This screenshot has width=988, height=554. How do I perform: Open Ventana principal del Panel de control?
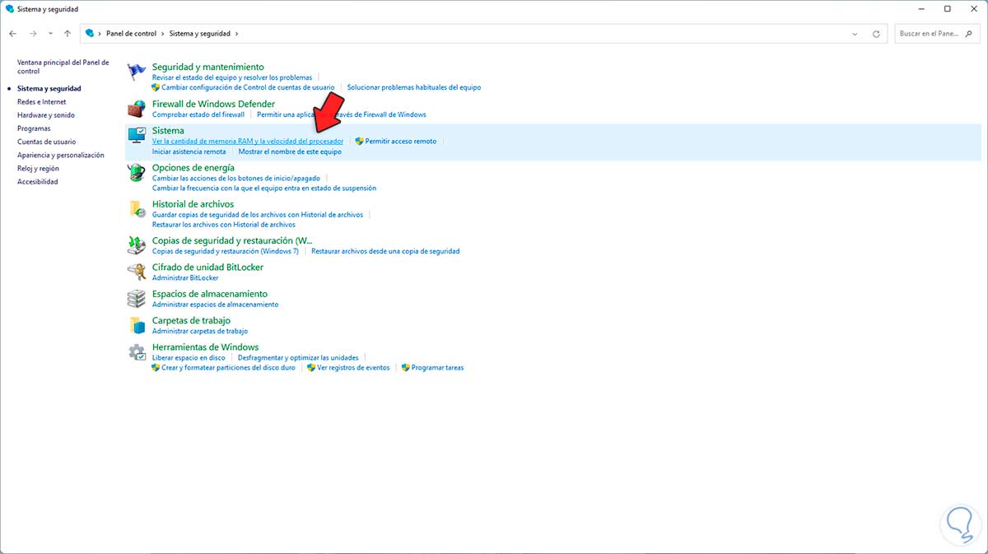pyautogui.click(x=63, y=67)
